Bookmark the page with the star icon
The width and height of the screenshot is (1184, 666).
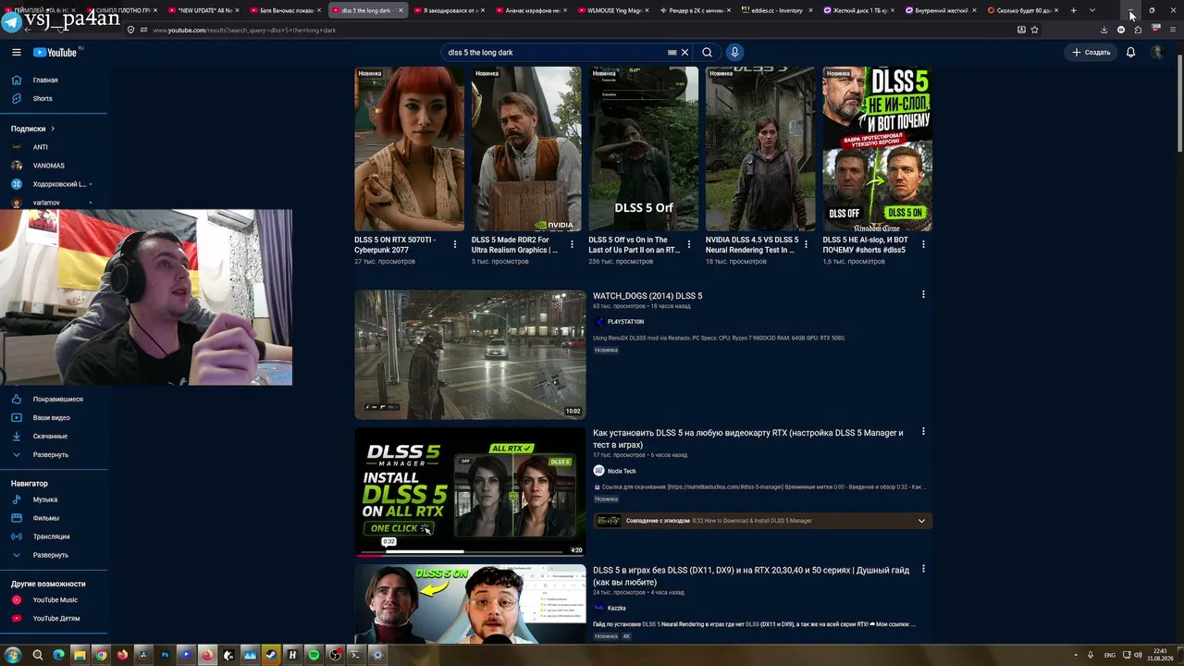(1034, 30)
